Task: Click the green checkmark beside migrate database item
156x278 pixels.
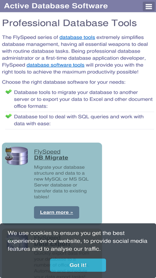Action: (8, 92)
